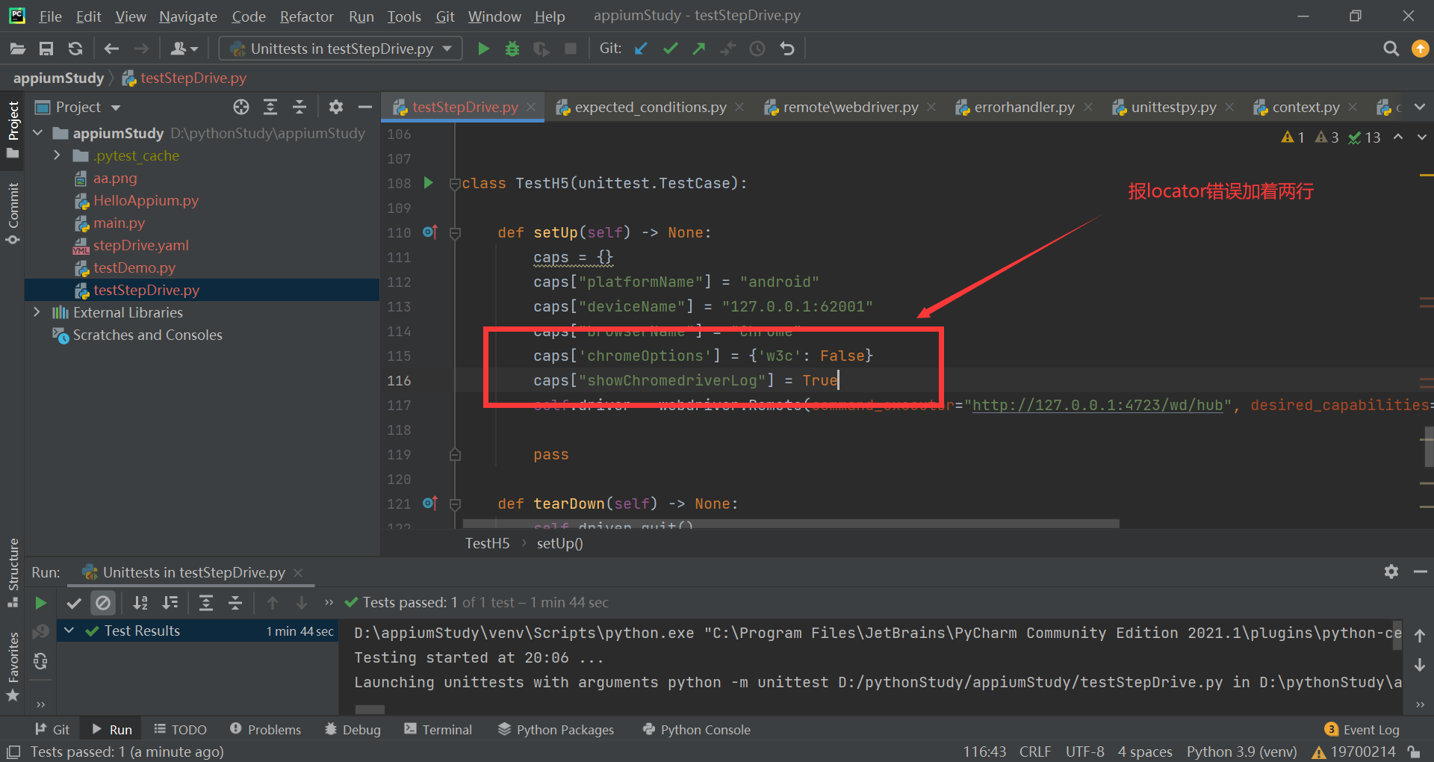Open Search Everywhere magnifier icon
1434x762 pixels.
pyautogui.click(x=1391, y=49)
